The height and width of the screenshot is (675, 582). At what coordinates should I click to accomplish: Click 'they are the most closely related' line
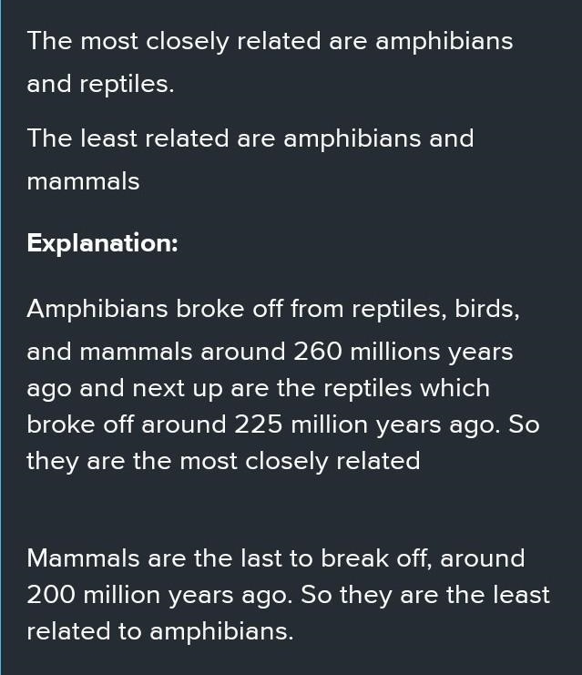pos(223,462)
